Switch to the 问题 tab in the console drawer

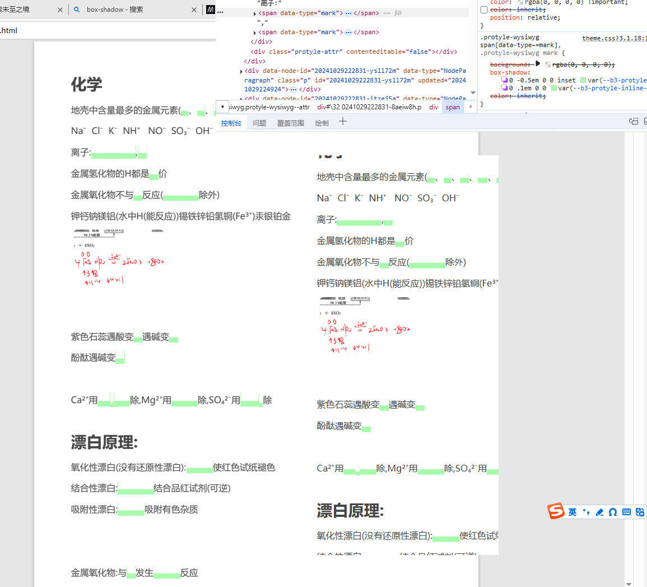(259, 123)
